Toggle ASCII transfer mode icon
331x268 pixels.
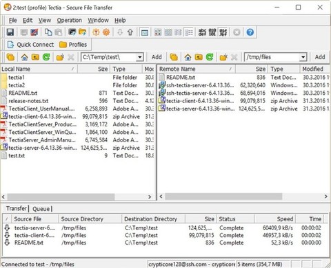202,32
